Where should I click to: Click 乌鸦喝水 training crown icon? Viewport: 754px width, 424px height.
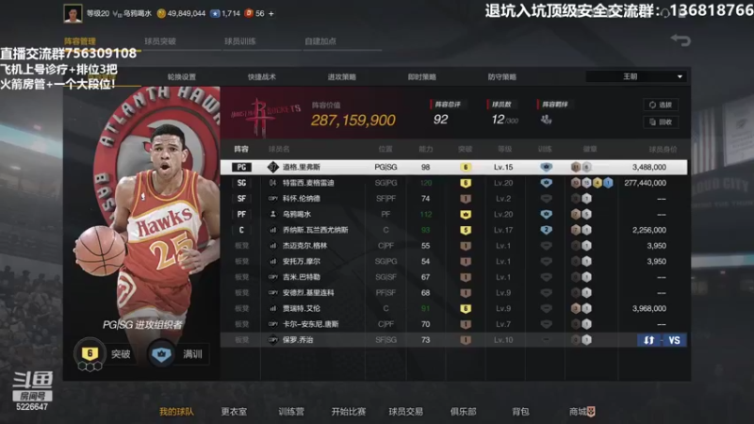tap(546, 215)
